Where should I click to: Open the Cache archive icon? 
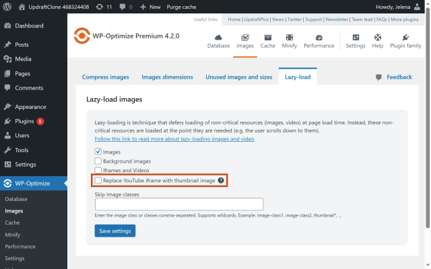pos(268,38)
